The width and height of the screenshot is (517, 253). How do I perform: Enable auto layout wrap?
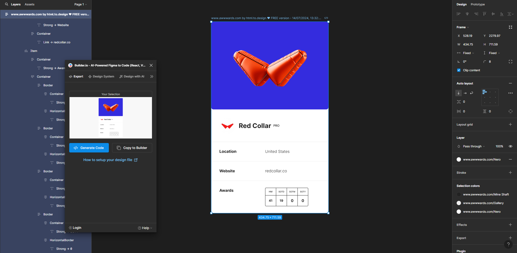click(472, 93)
